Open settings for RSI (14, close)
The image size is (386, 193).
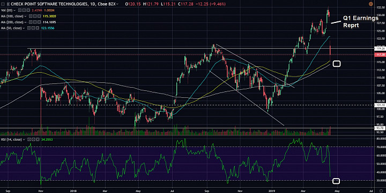coord(33,140)
